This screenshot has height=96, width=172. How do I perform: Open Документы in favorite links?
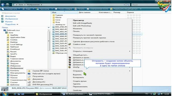[10, 16]
